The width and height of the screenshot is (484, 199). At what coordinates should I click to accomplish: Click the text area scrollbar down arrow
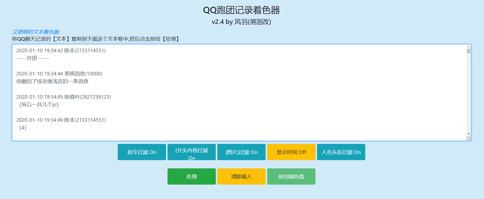(x=469, y=134)
